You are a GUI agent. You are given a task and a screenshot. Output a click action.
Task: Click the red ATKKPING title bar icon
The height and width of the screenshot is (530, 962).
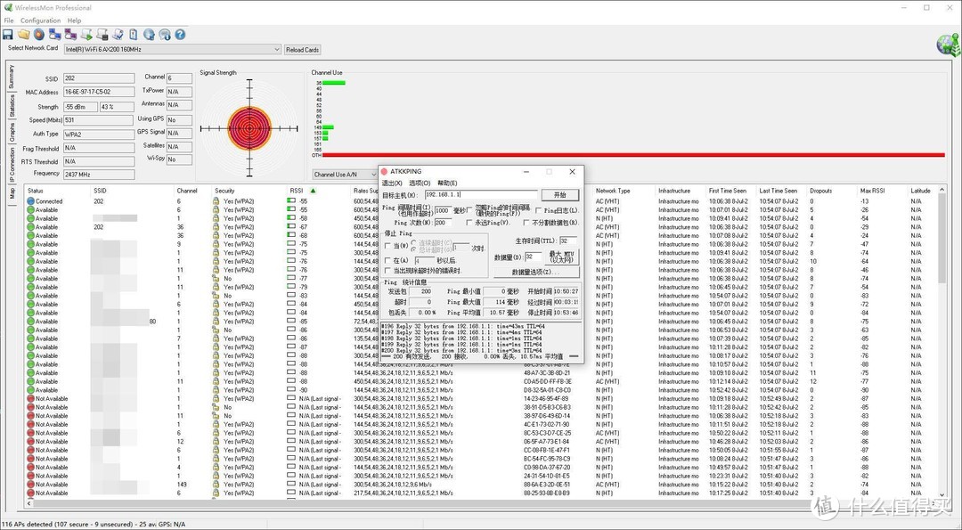coord(384,172)
